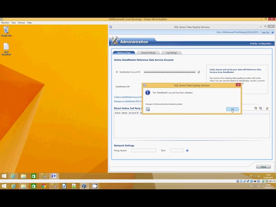
Task: Click the Sign Out link
Action: [x=266, y=32]
